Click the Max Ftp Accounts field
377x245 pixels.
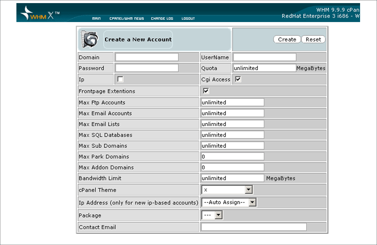coord(233,102)
